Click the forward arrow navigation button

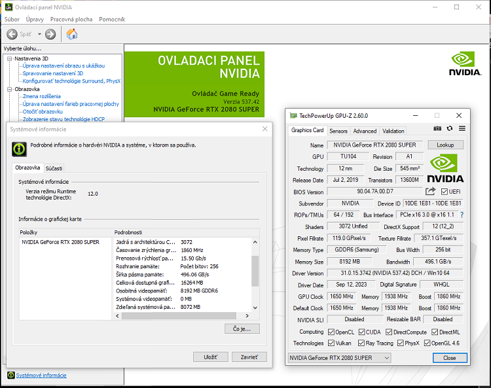[50, 34]
